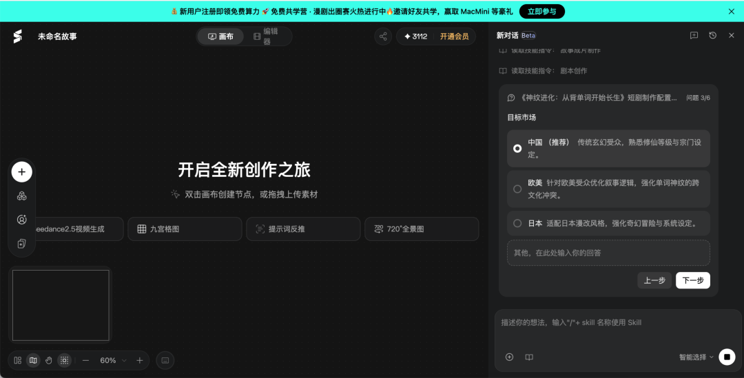Click the app logo at top left
Image resolution: width=744 pixels, height=378 pixels.
17,36
